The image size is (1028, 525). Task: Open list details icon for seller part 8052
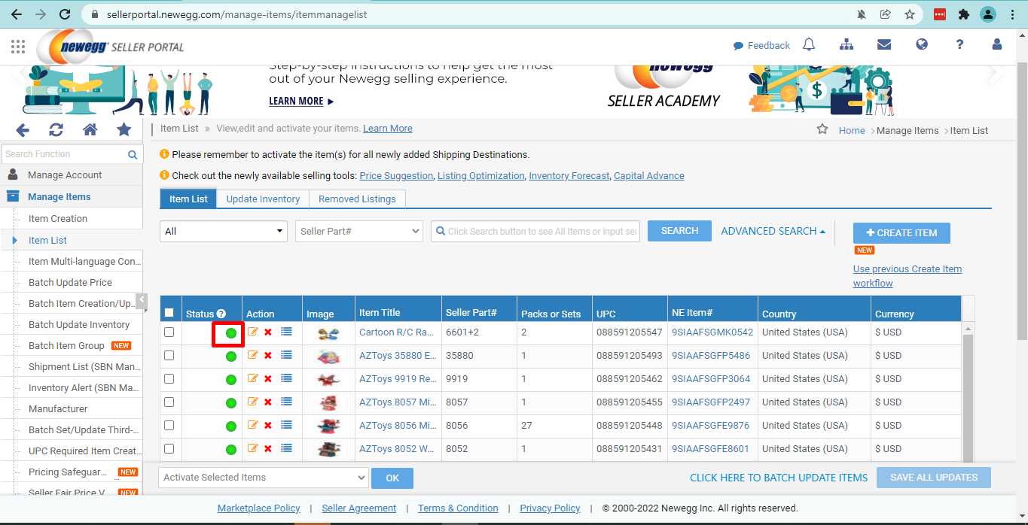(x=286, y=448)
